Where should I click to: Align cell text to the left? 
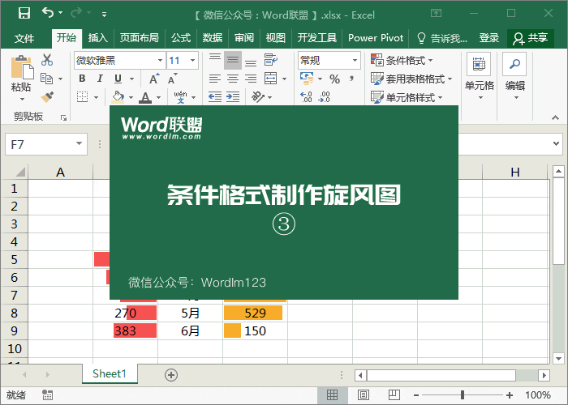click(x=215, y=79)
